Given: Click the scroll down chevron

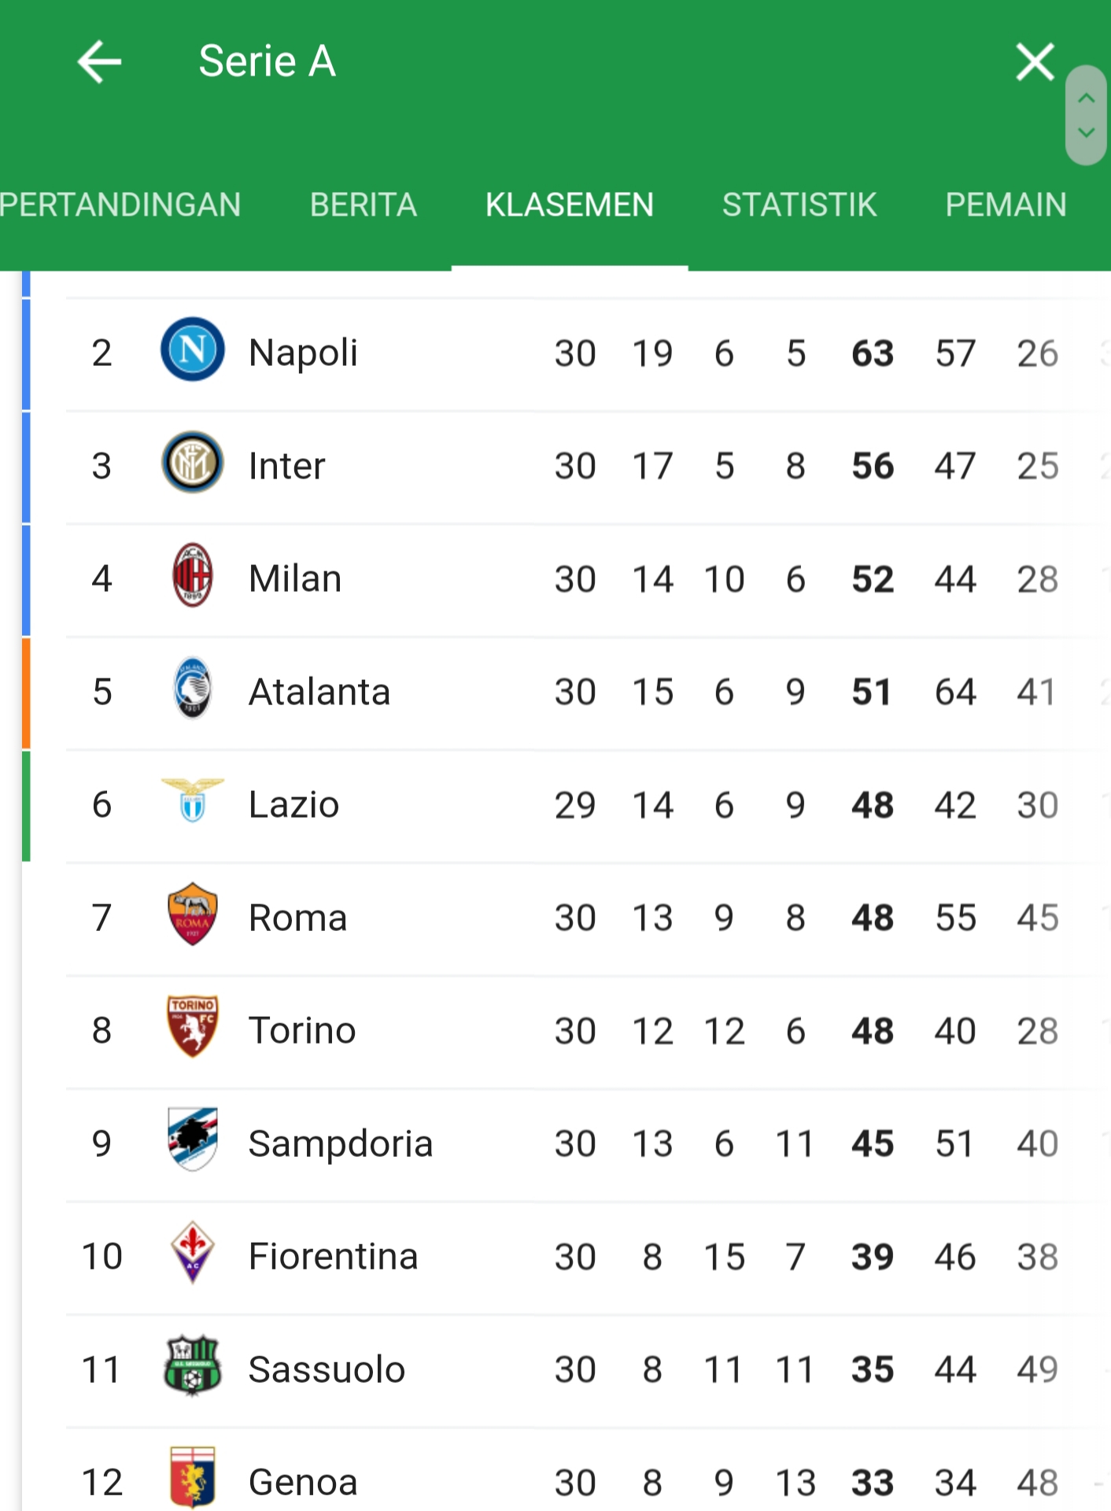Looking at the screenshot, I should [x=1087, y=133].
